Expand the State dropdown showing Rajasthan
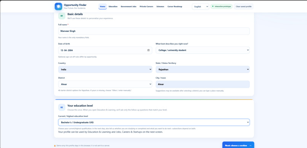Screen dimensions: 307x148 (203, 69)
